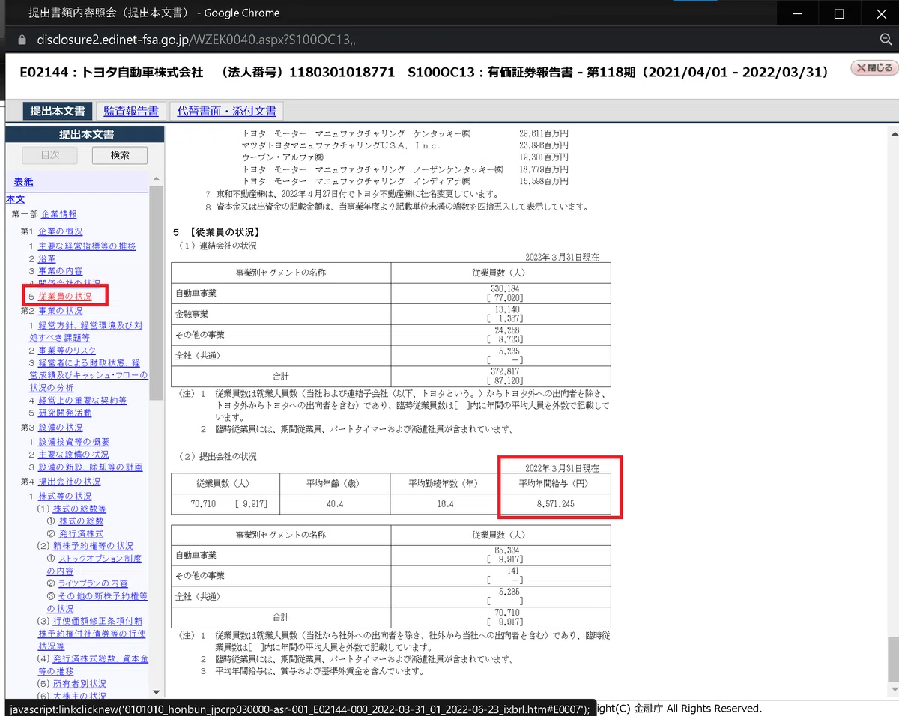Open the 所有者別状況 link
The height and width of the screenshot is (716, 899).
click(79, 684)
